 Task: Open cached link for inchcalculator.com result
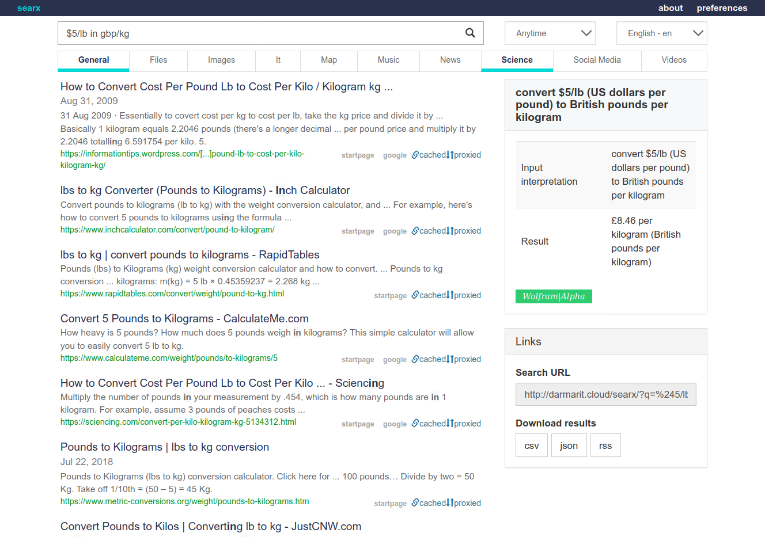[x=429, y=231]
